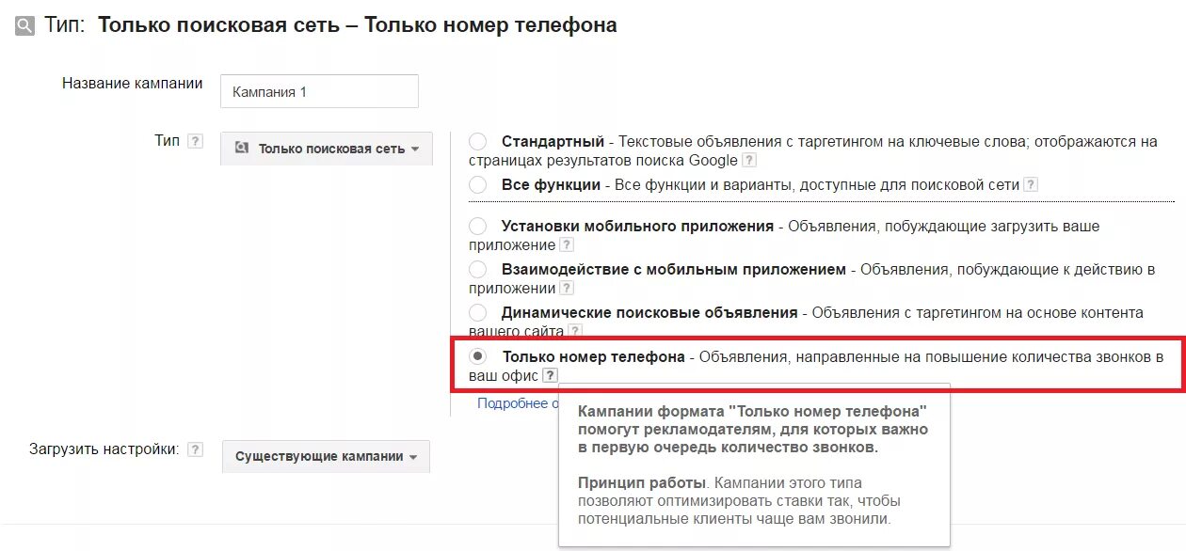Click help icon for Установки мобильного приложения

point(567,245)
